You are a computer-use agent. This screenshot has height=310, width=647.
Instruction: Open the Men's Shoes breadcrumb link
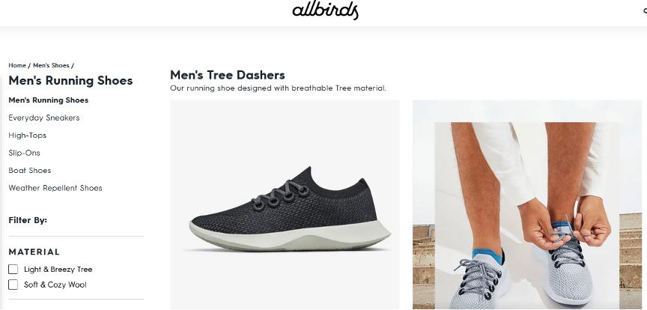click(x=51, y=65)
